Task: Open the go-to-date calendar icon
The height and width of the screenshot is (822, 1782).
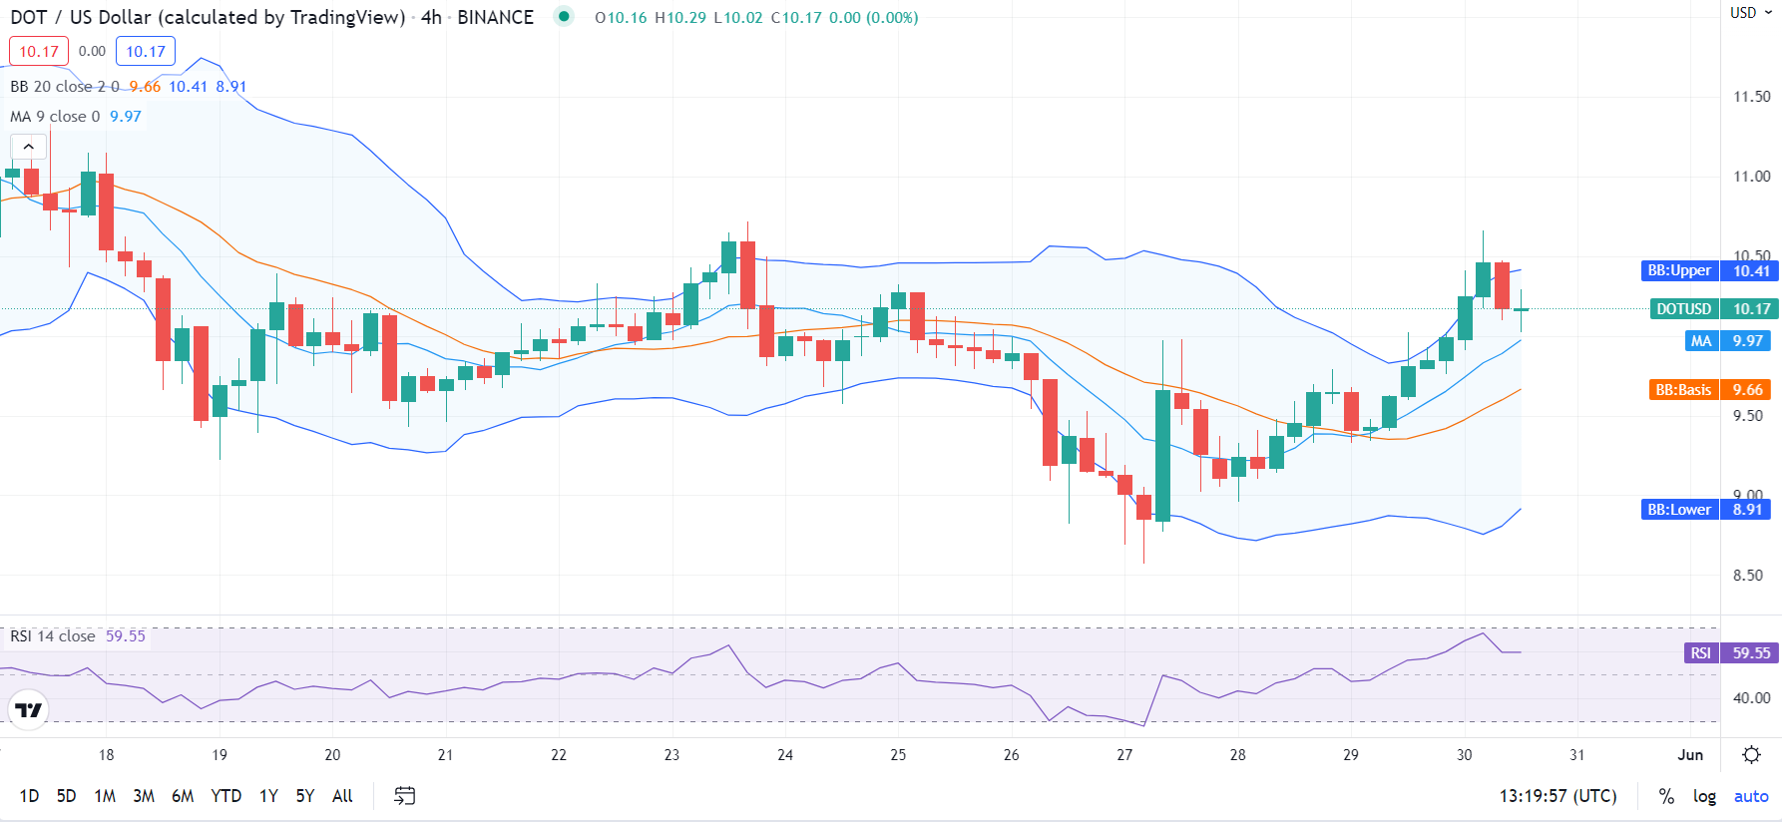Action: [405, 796]
